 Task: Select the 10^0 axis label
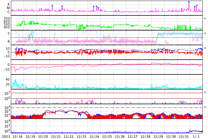(x=7, y=131)
